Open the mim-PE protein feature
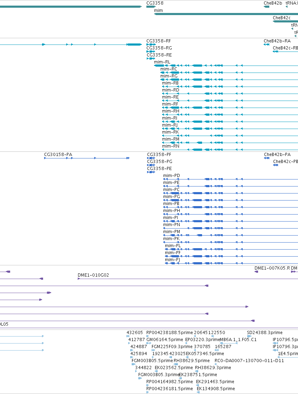 point(171,183)
